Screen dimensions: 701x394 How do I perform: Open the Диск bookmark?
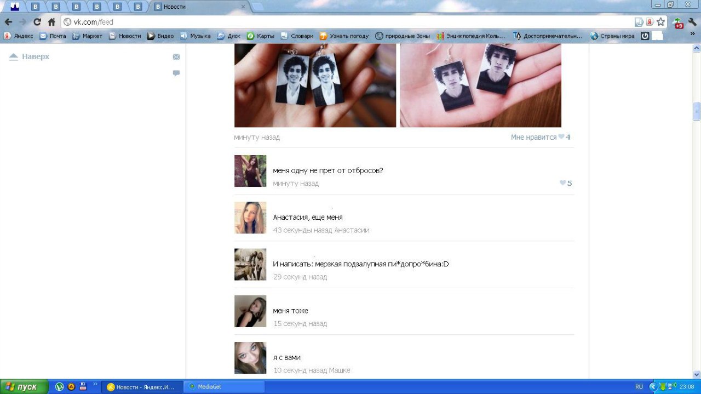[228, 36]
